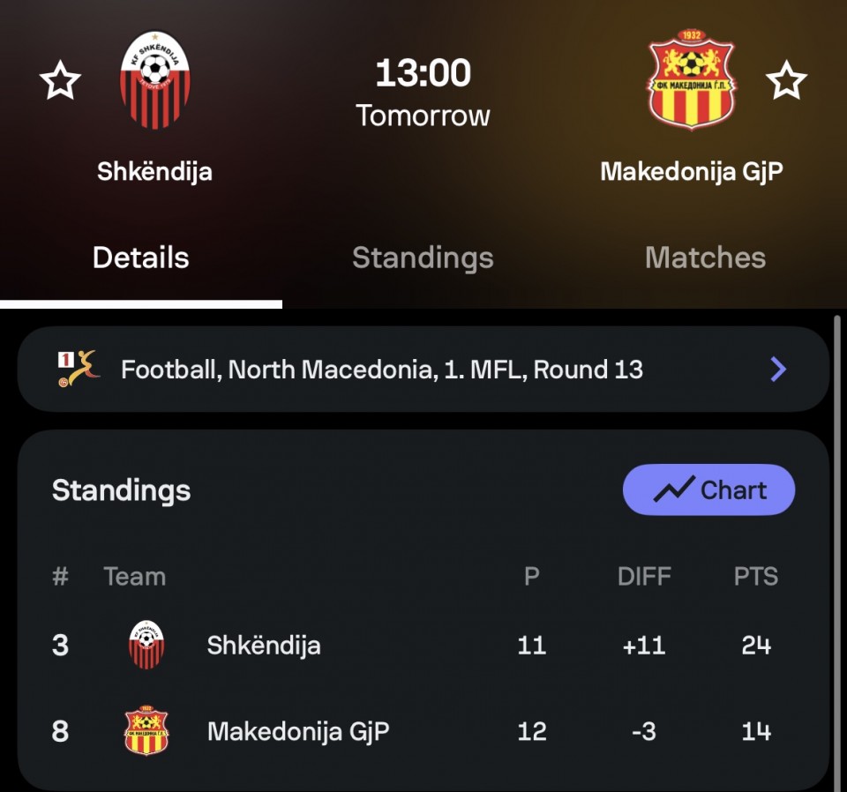Image resolution: width=847 pixels, height=792 pixels.
Task: Click the vertical scrollbar on the right edge
Action: (837, 547)
